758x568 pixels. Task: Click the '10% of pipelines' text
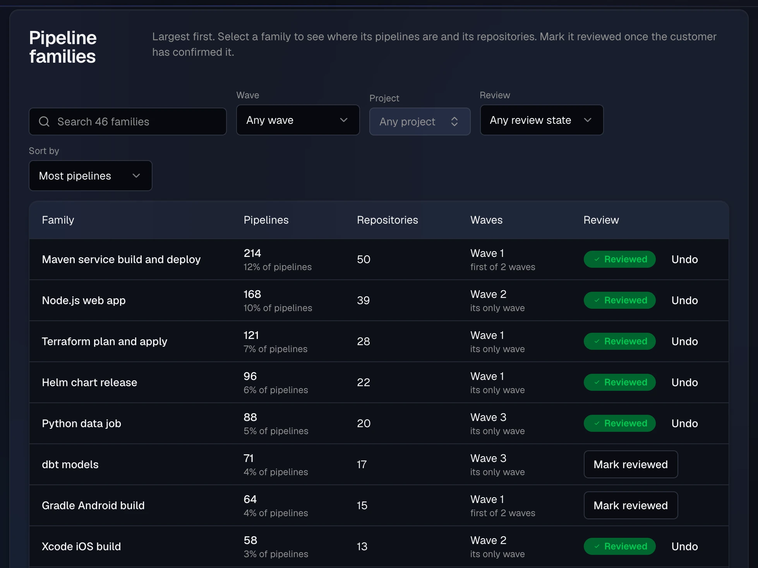pyautogui.click(x=278, y=308)
